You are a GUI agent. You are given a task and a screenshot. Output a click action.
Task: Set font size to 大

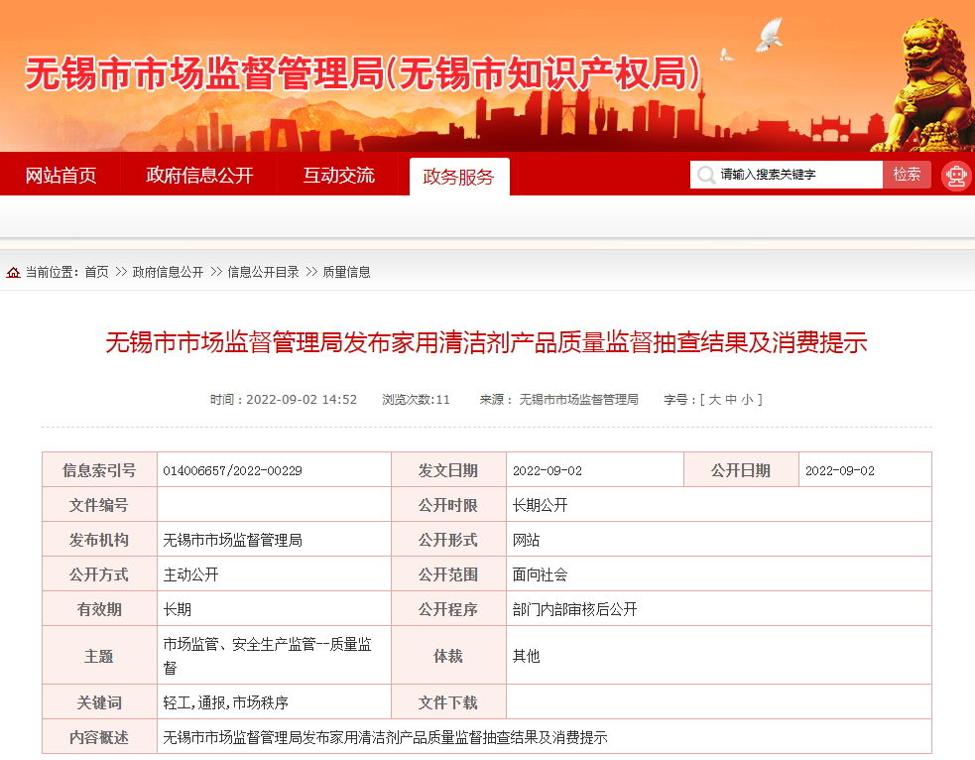click(x=714, y=400)
